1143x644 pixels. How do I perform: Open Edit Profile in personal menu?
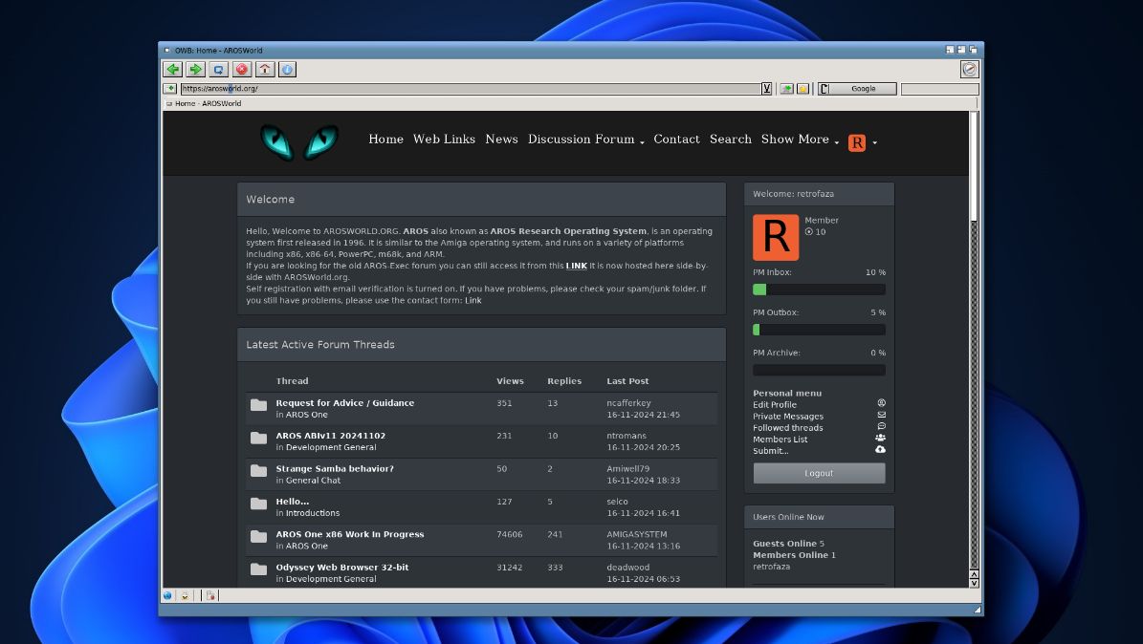point(775,404)
